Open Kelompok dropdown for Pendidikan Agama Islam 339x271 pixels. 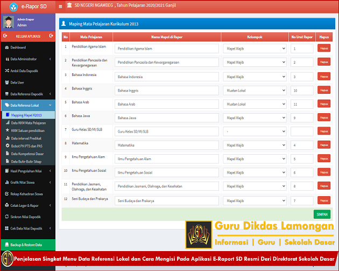(x=255, y=48)
